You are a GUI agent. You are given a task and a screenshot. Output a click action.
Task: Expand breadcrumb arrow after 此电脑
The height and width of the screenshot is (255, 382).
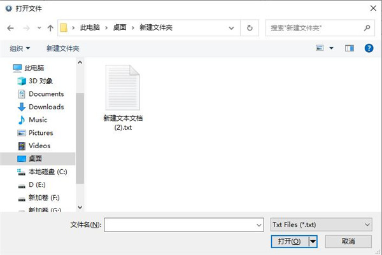point(106,28)
